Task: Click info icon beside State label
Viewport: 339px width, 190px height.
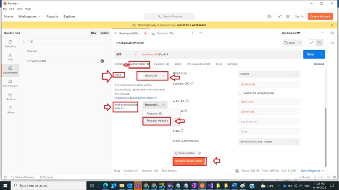Action: [182, 130]
